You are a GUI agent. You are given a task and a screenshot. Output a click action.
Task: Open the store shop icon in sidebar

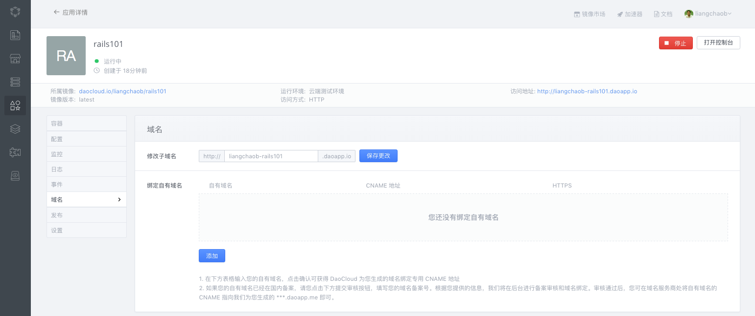15,59
